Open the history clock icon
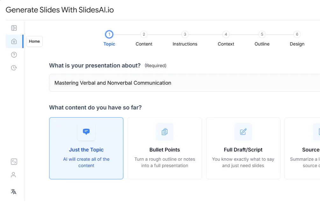Screen dimensions: 320x204 pyautogui.click(x=14, y=68)
